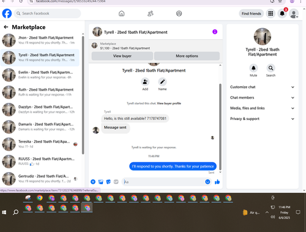Click the Name pencil icon
Viewport: 306px width, 232px height.
point(162,82)
